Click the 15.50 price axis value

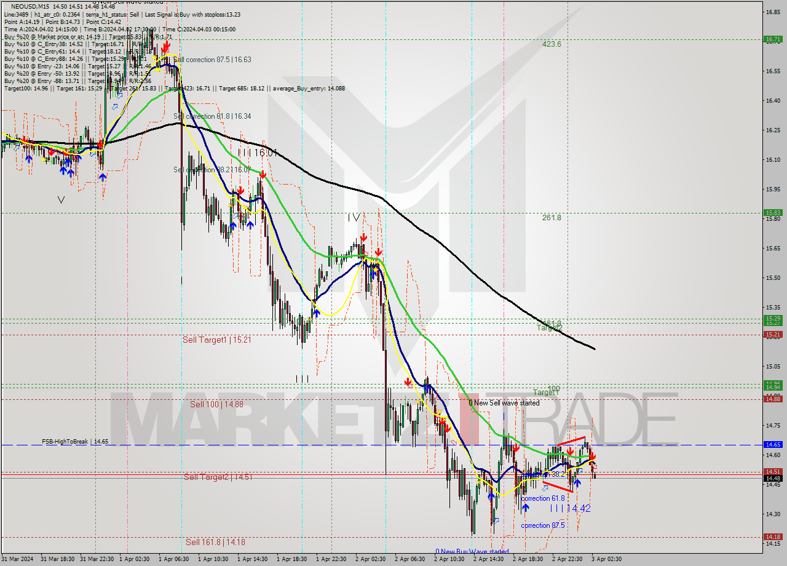773,277
